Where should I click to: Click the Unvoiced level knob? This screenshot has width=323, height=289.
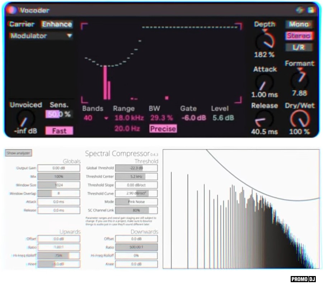pyautogui.click(x=25, y=119)
